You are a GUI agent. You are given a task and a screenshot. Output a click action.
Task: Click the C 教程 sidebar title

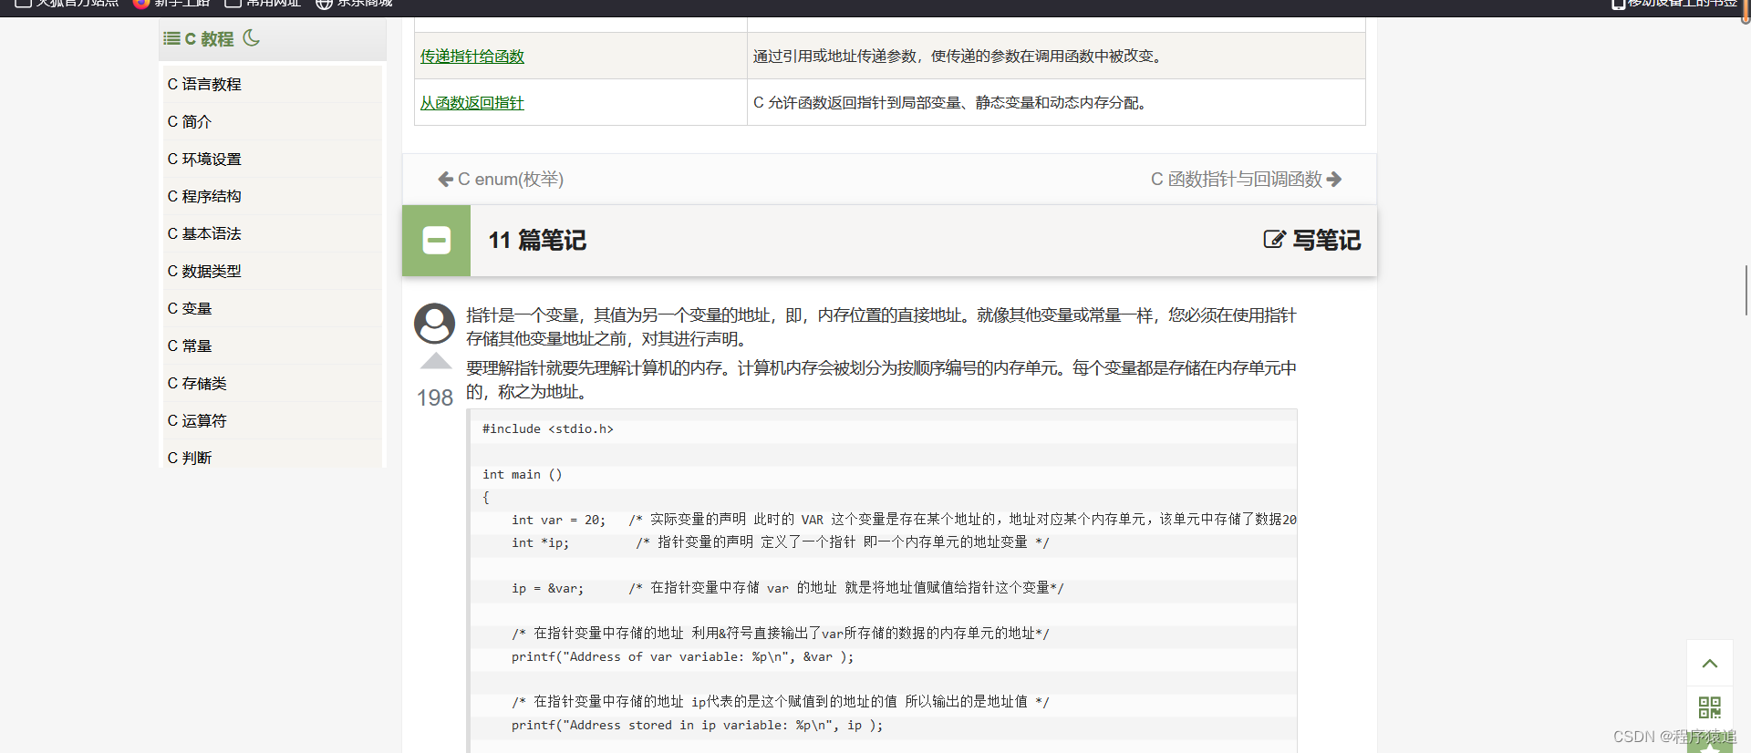point(209,39)
